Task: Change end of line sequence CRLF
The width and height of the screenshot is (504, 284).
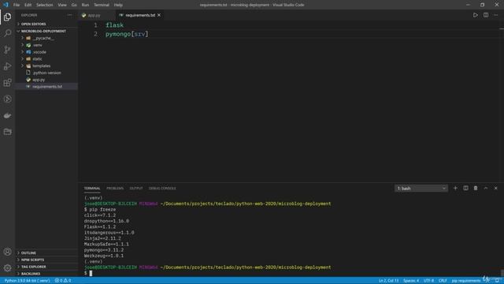Action: click(x=443, y=281)
